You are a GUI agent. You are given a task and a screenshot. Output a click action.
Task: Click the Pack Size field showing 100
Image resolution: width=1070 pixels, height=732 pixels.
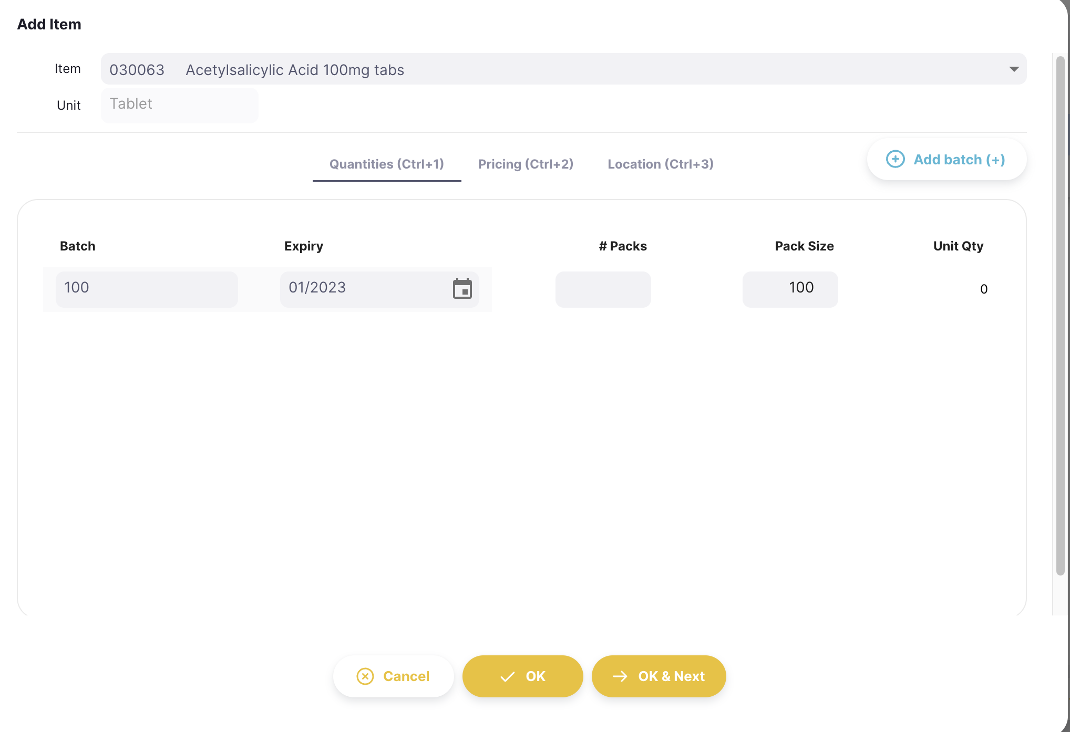789,289
